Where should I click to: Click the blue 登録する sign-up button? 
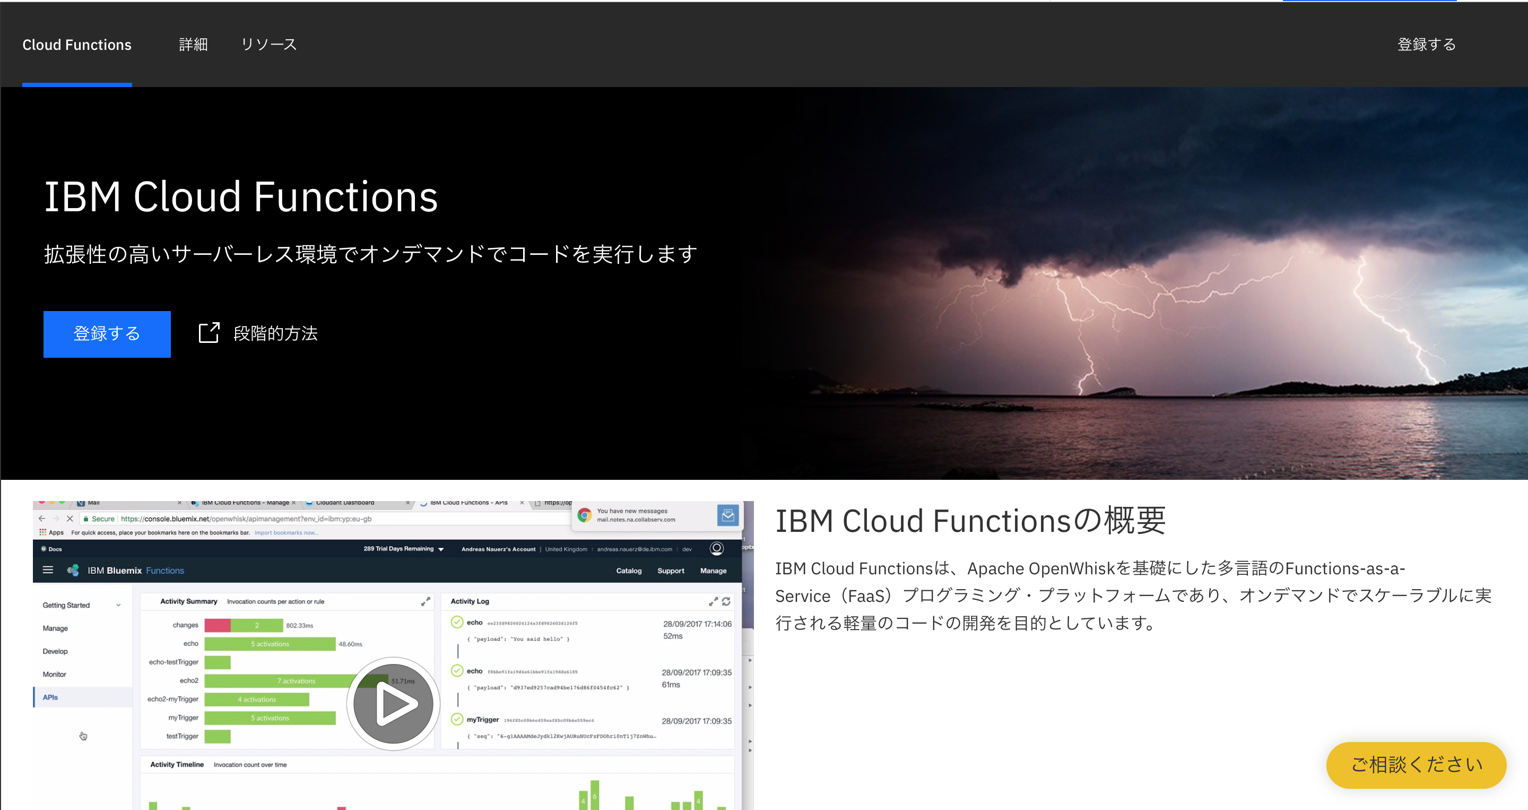tap(107, 333)
